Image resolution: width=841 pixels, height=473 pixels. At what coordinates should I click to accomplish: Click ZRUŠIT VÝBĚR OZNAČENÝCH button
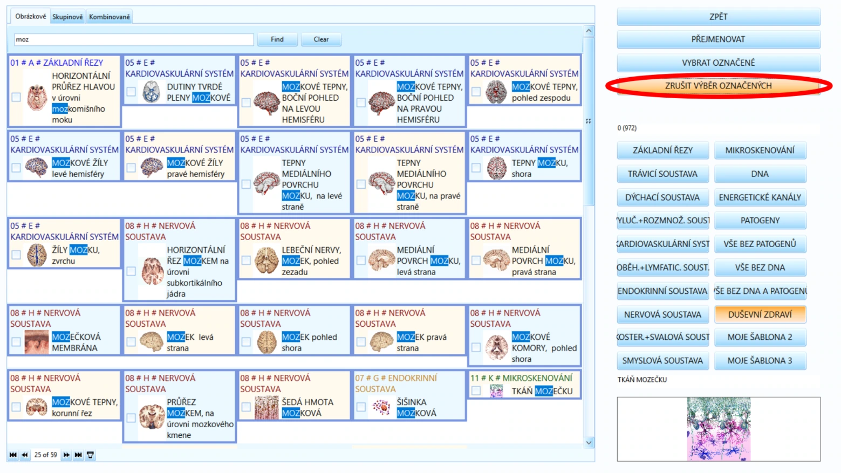pyautogui.click(x=719, y=86)
